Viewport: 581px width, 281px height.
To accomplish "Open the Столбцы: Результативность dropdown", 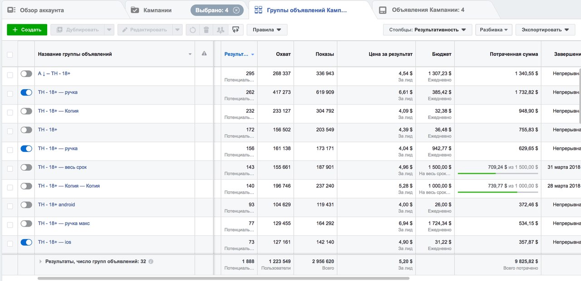I will pyautogui.click(x=428, y=30).
